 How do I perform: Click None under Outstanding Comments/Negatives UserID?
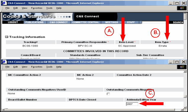pos(11,94)
